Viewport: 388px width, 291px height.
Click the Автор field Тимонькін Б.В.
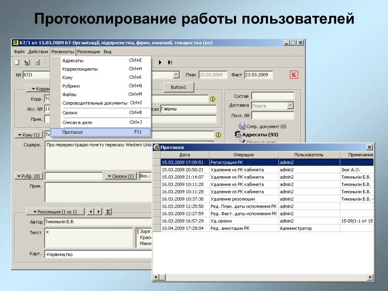98,222
